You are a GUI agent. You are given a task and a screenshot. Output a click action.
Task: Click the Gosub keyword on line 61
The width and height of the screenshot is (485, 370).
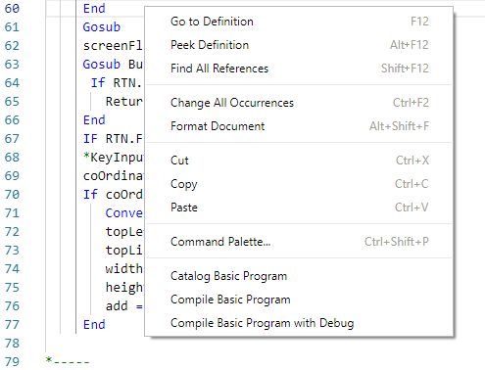coord(102,27)
